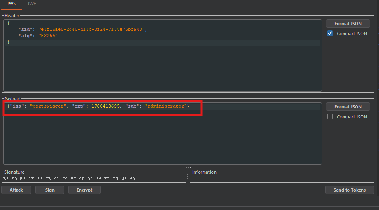Click the Attack button
The height and width of the screenshot is (210, 379).
click(x=16, y=190)
